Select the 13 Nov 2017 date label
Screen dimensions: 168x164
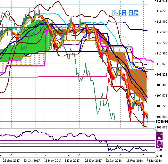tap(53, 161)
